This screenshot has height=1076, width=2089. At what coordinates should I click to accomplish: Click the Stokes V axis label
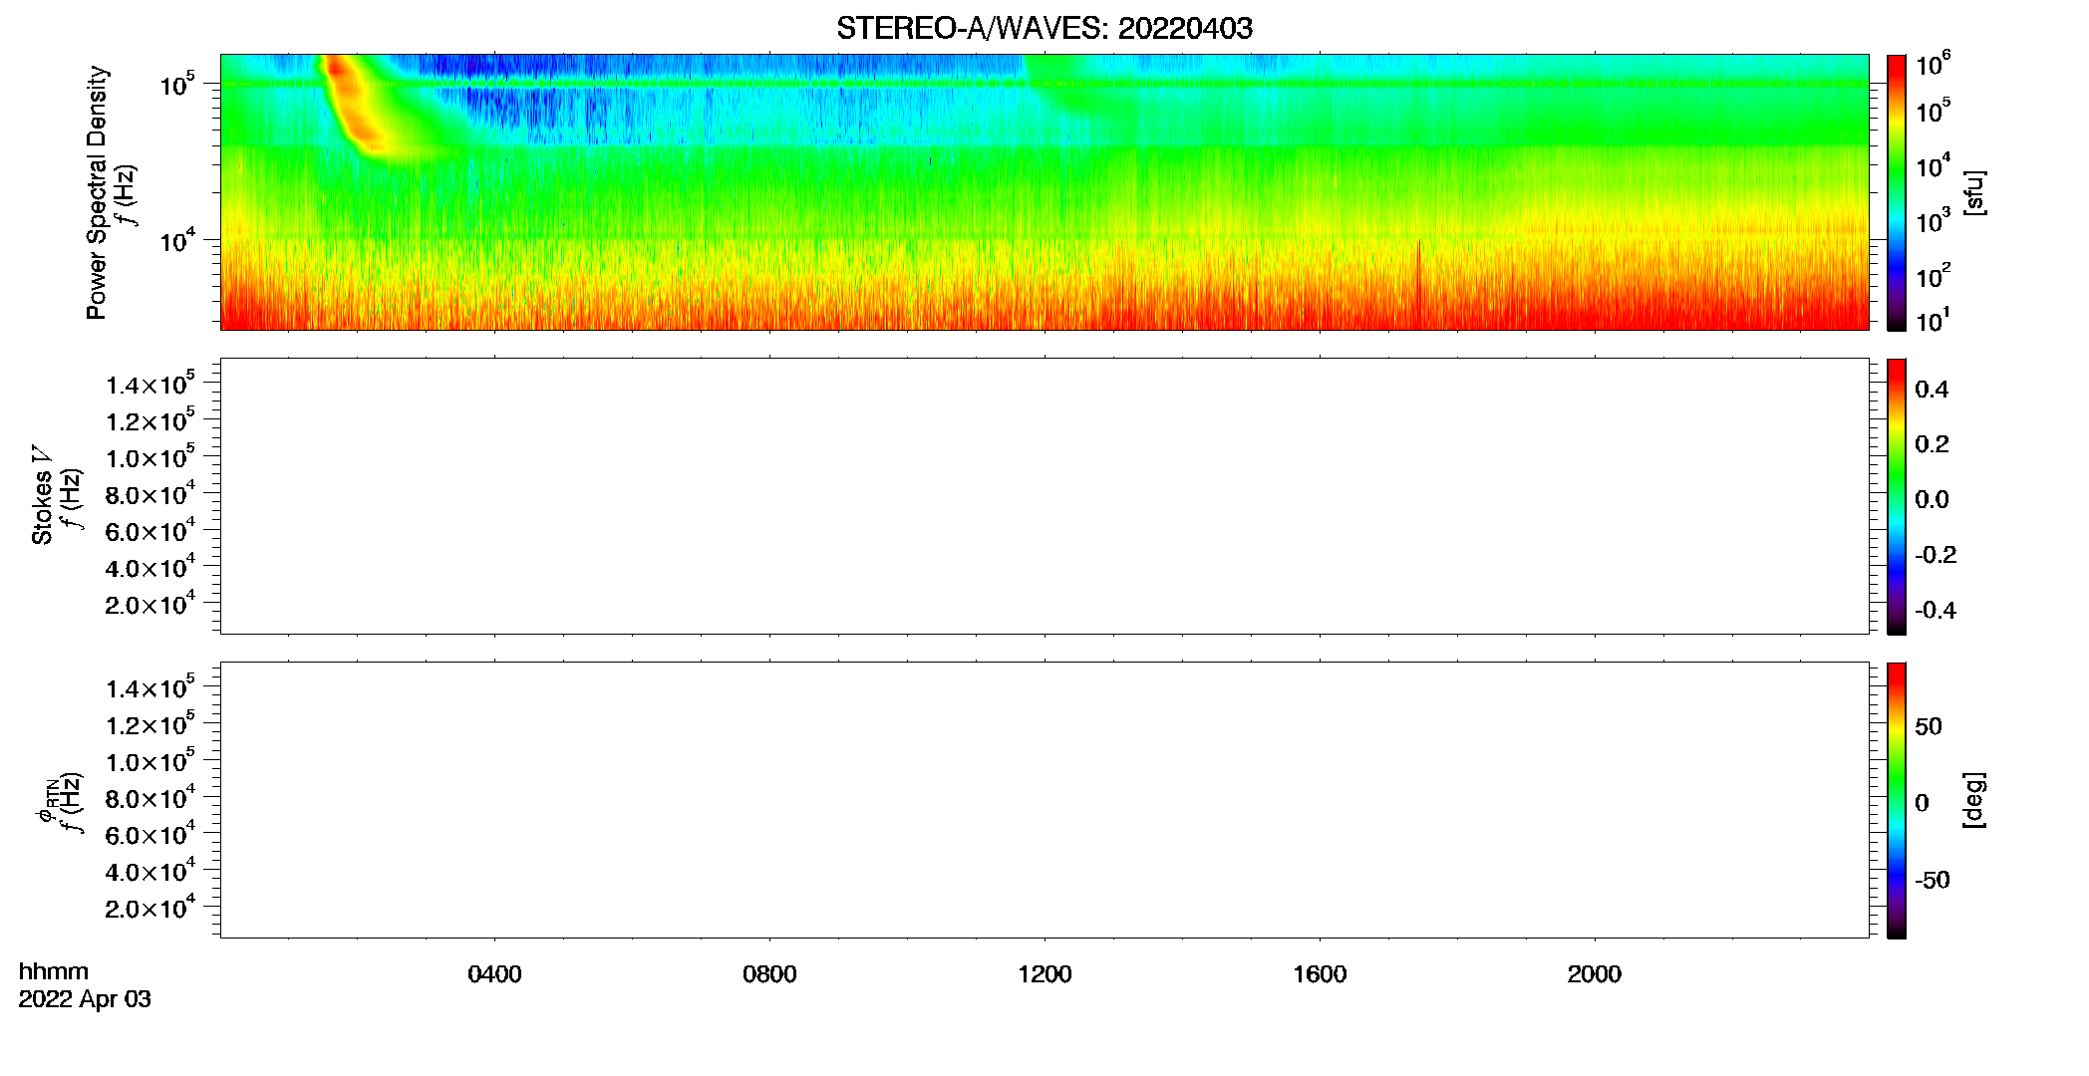[42, 495]
